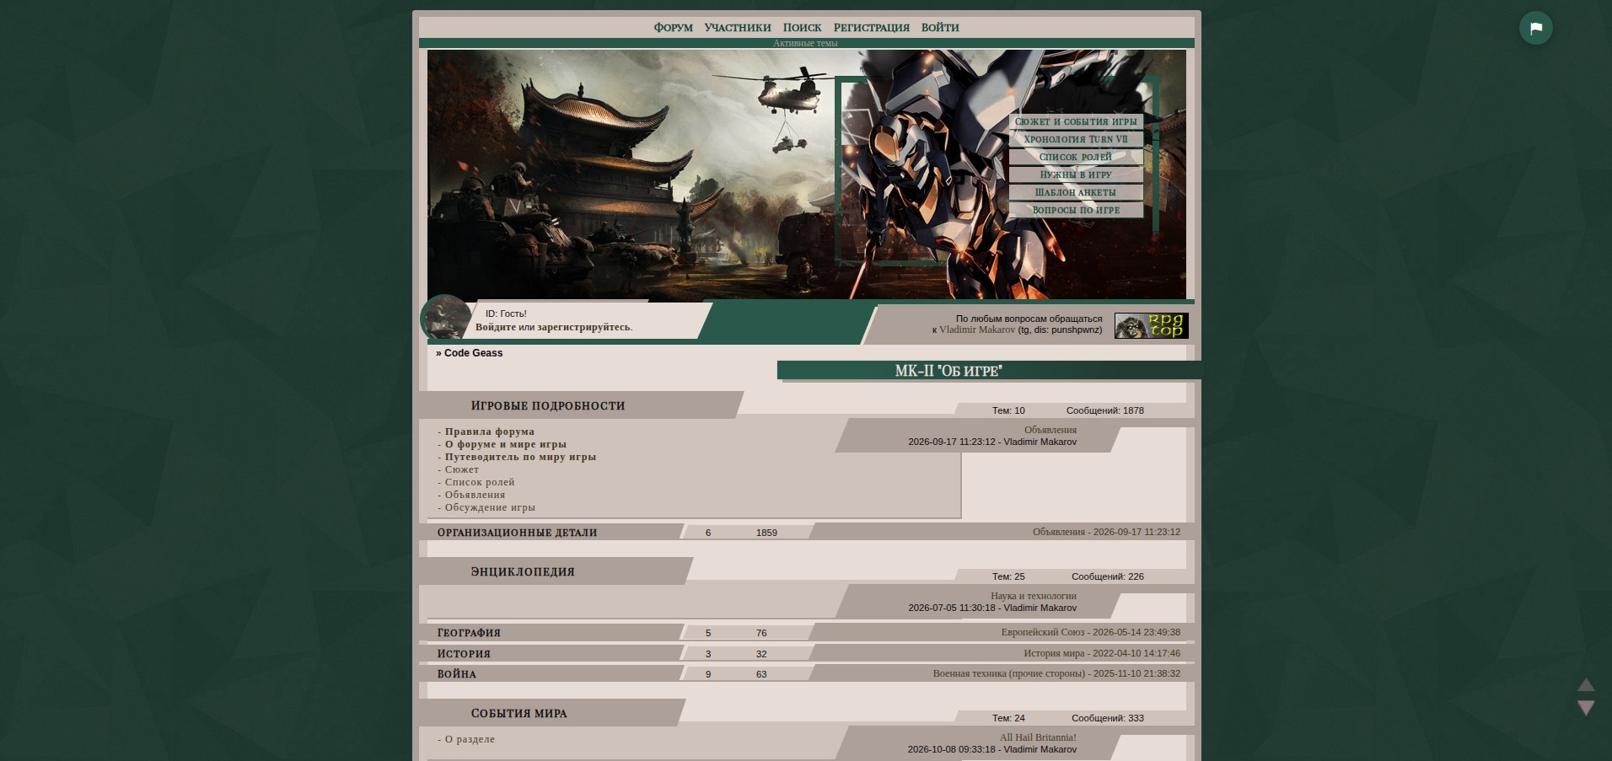Open the История forum
Image resolution: width=1612 pixels, height=761 pixels.
point(464,654)
